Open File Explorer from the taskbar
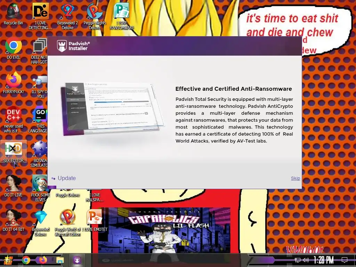The image size is (356, 267). [x=60, y=260]
